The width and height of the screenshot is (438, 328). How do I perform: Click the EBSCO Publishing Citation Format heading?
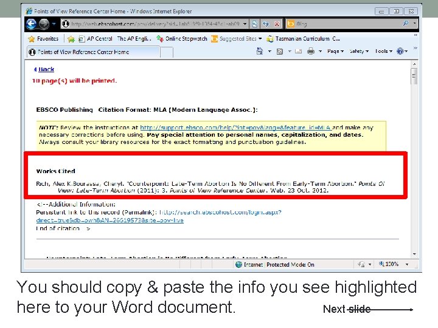[147, 109]
